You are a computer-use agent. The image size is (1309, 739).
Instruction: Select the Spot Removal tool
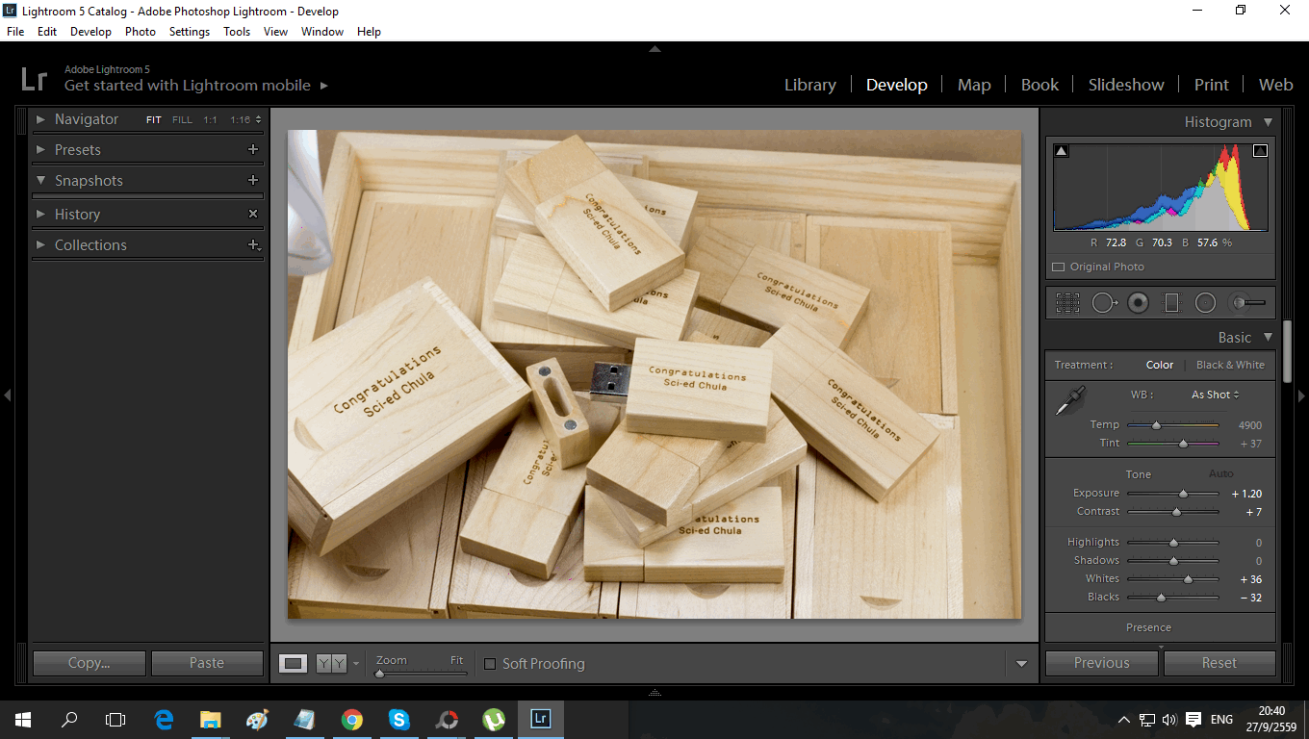point(1104,303)
